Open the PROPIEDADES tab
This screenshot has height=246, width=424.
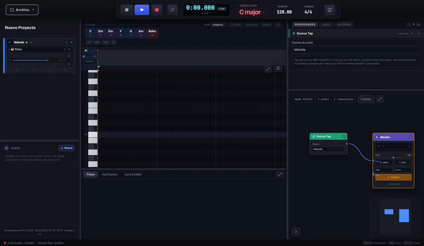point(305,24)
